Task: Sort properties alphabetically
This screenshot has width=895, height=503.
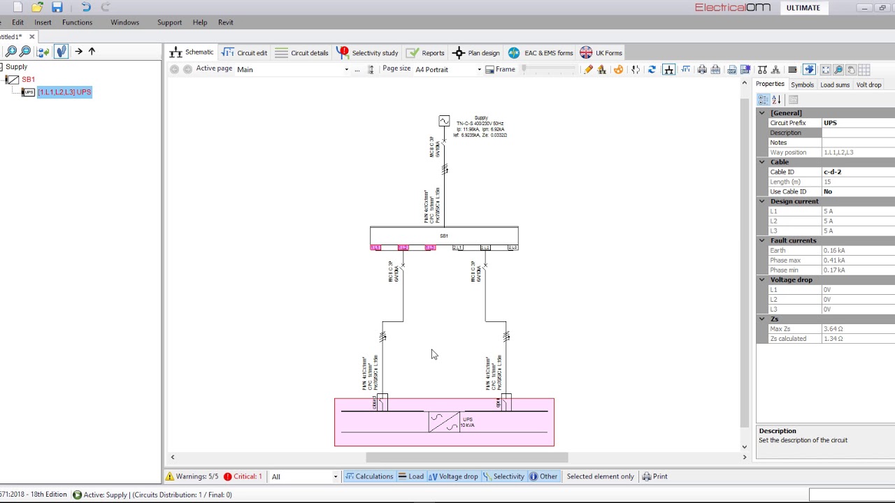Action: pos(776,100)
